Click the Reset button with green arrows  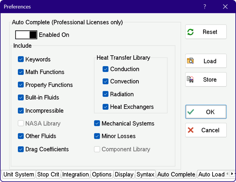(x=206, y=32)
